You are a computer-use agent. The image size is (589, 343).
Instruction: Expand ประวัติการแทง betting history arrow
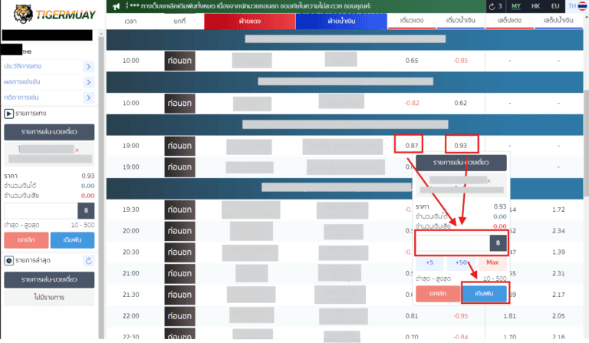89,67
